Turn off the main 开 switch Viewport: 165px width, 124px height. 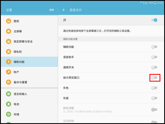[154, 20]
